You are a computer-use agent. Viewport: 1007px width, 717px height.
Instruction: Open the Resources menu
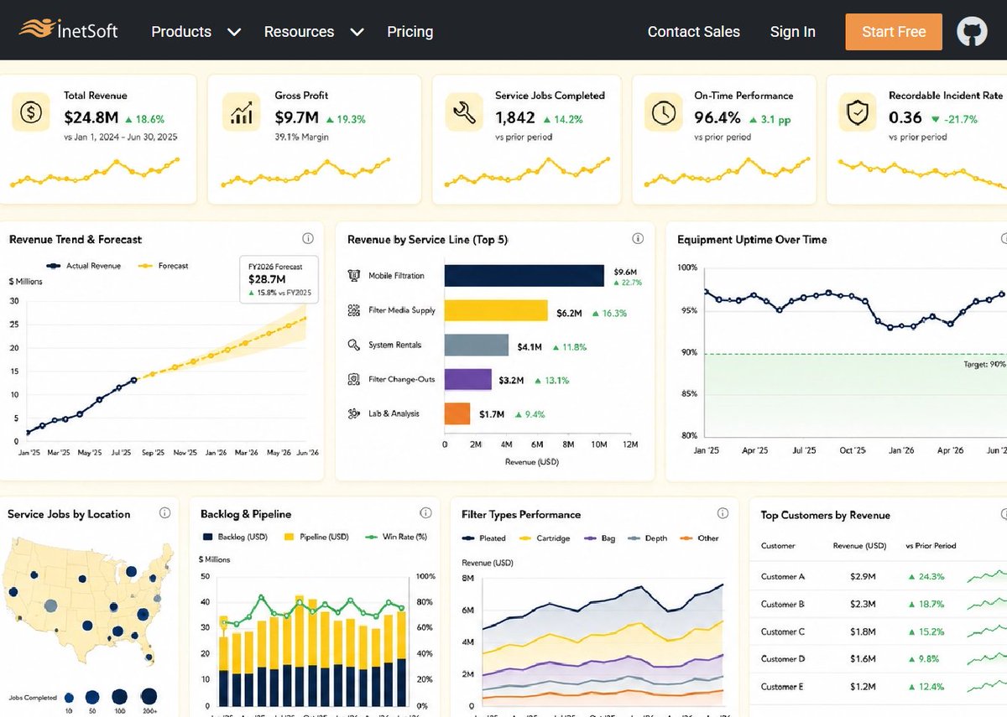(x=299, y=32)
